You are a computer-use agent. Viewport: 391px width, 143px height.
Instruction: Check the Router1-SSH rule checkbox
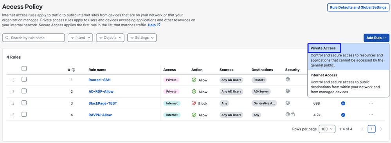point(24,80)
